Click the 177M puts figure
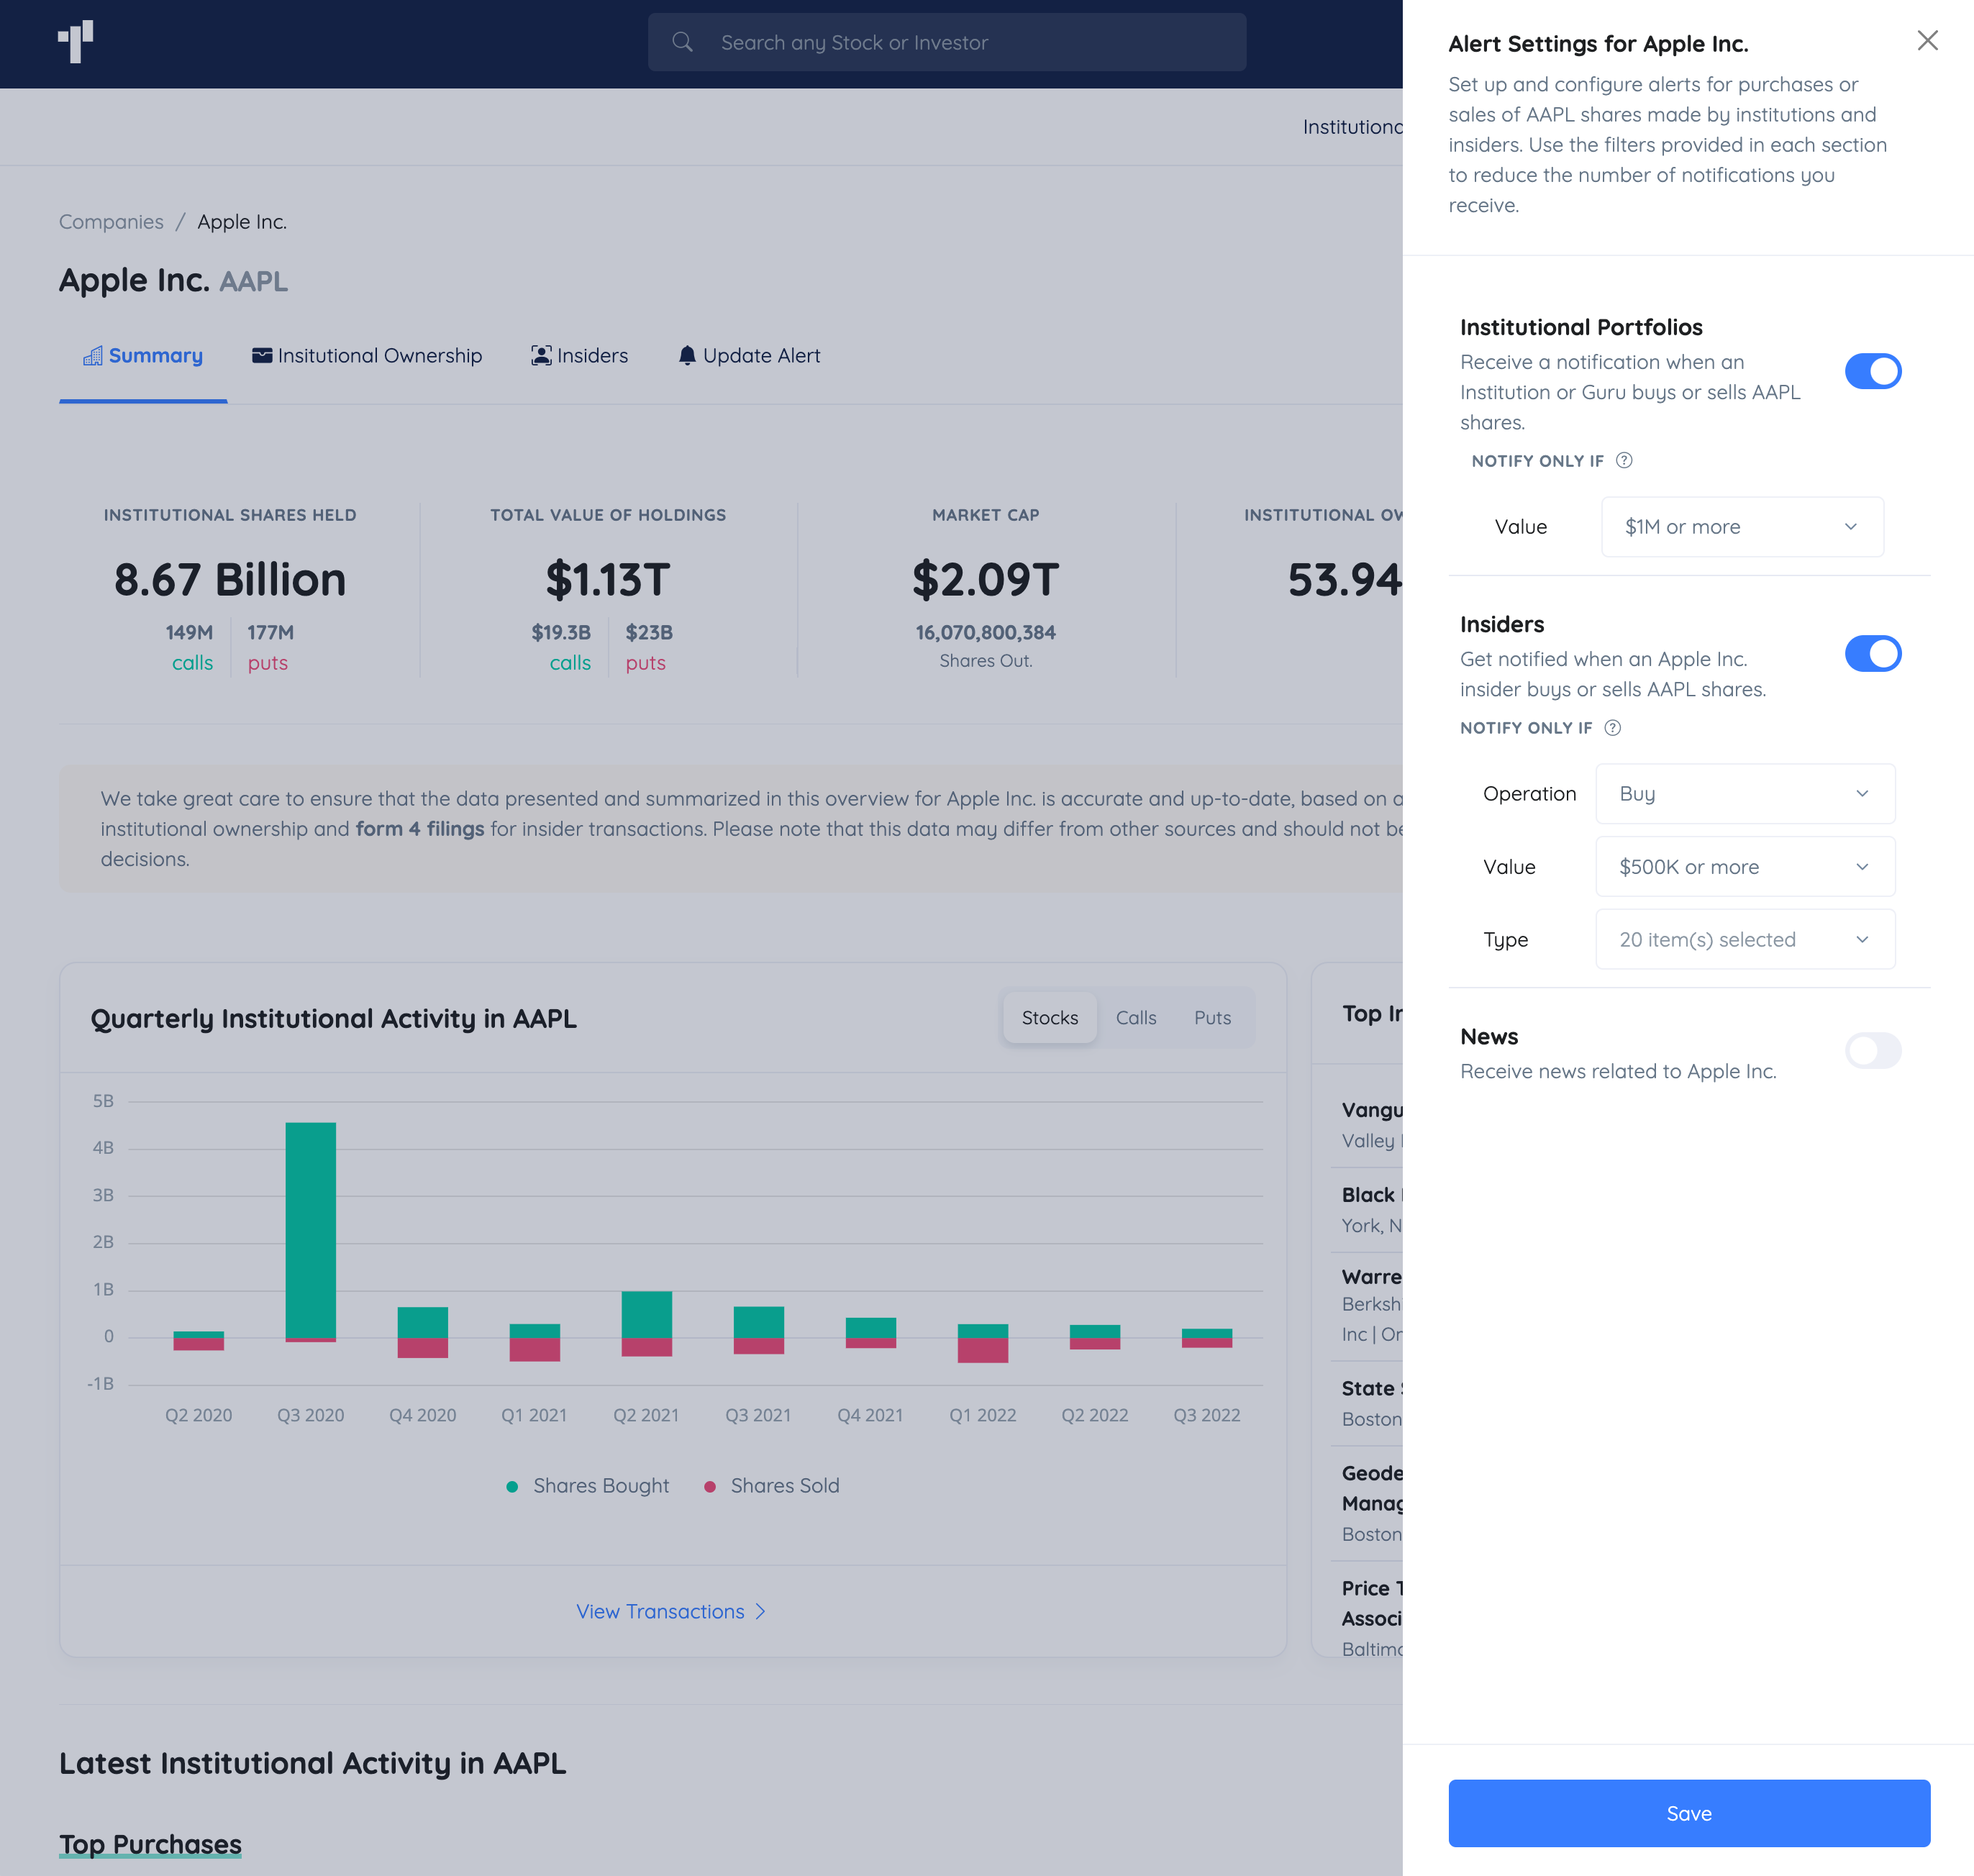Image resolution: width=1974 pixels, height=1876 pixels. pyautogui.click(x=270, y=633)
